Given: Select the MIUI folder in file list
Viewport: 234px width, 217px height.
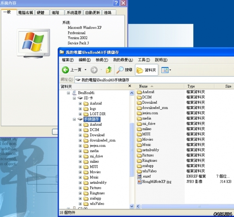Looking at the screenshot, I should coord(144,134).
